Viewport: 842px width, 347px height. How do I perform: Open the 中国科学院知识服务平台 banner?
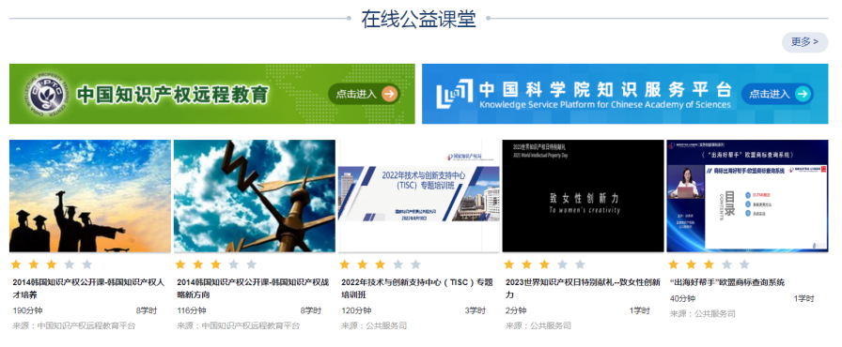pos(625,94)
